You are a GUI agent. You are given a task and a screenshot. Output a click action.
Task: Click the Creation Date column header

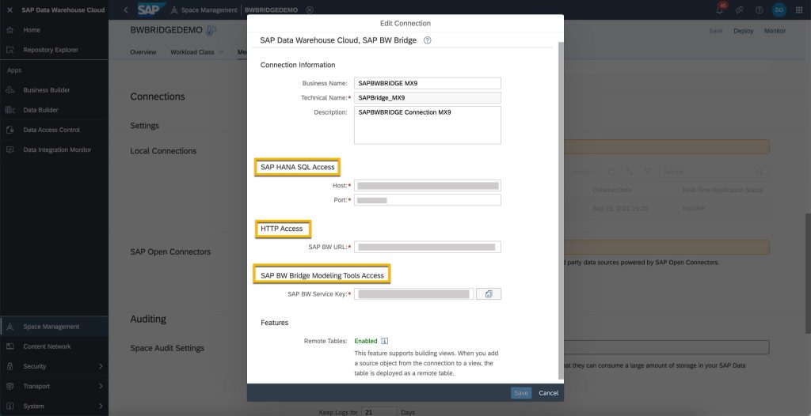coord(612,190)
